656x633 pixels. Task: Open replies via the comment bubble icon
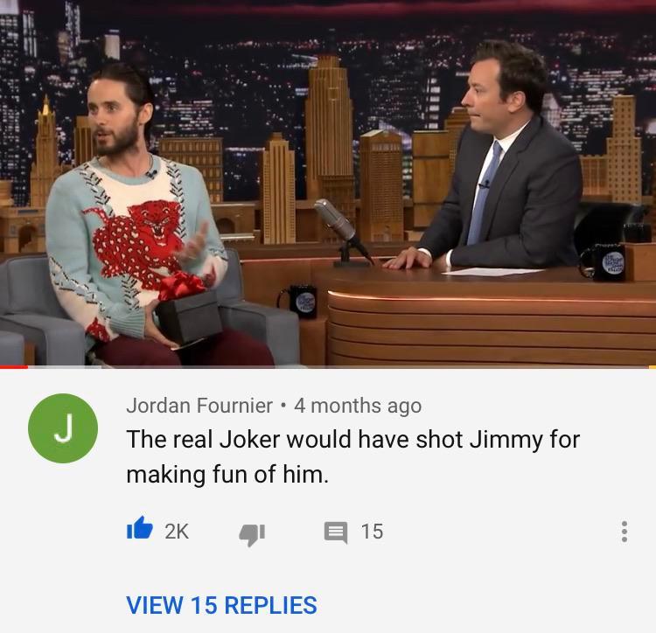tap(336, 532)
